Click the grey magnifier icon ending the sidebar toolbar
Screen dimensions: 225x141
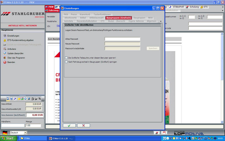[39, 99]
